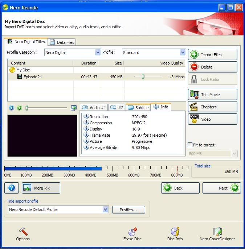Click the Size column header
Screen dimensions: 245x249
coord(111,63)
